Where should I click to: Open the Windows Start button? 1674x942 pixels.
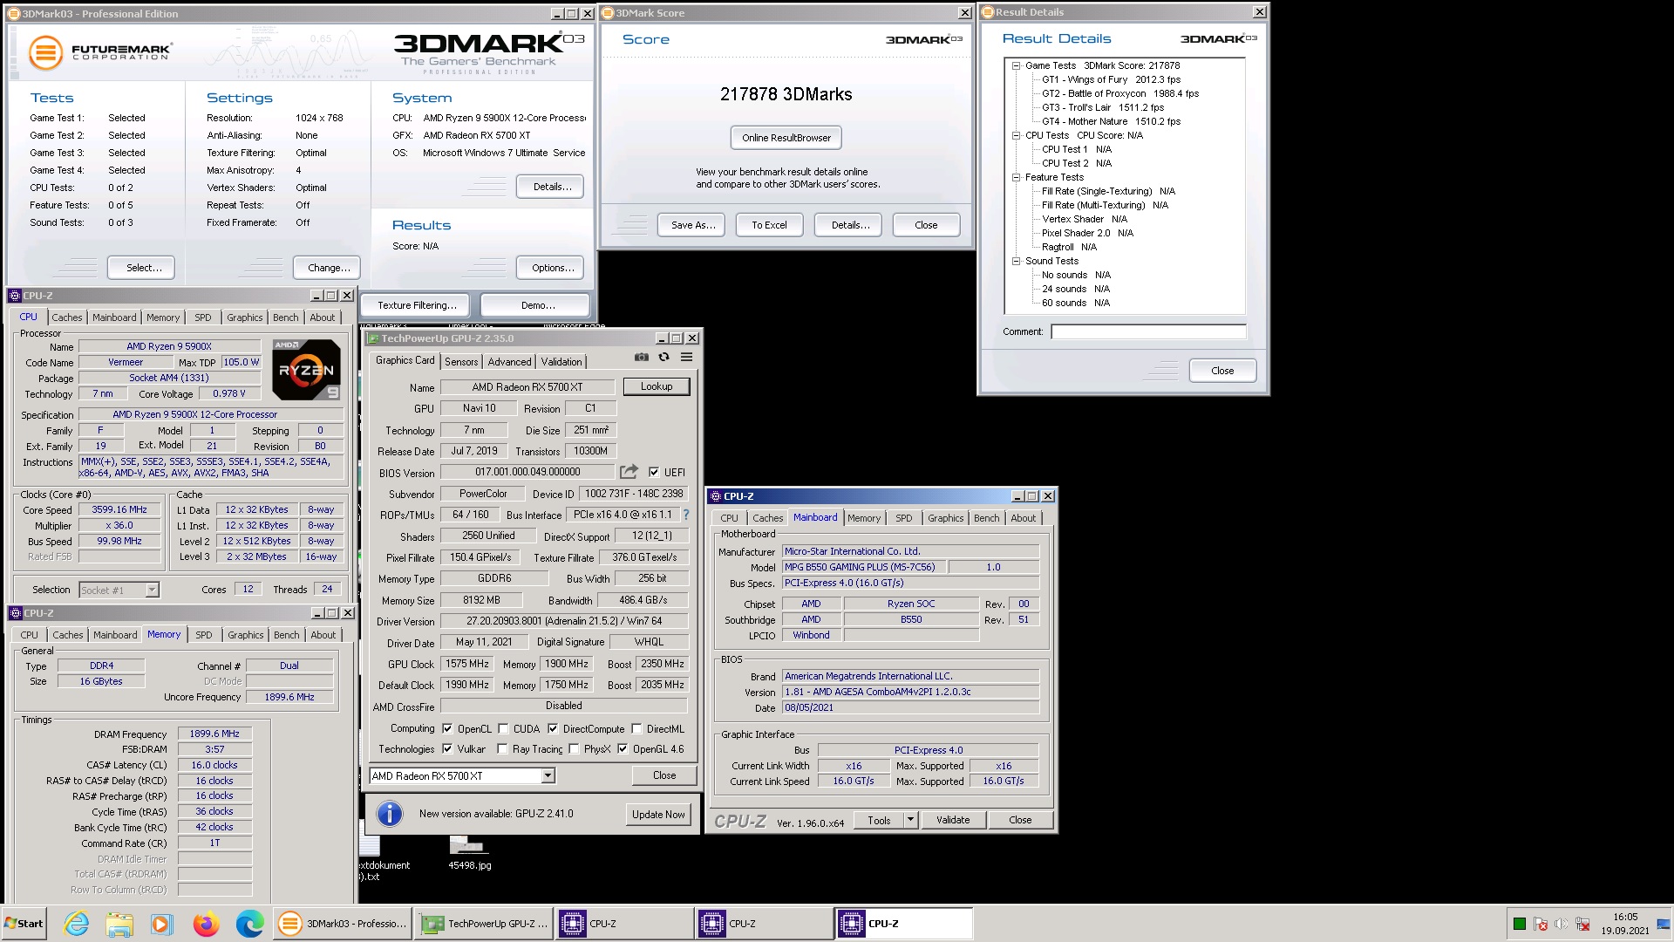(24, 924)
